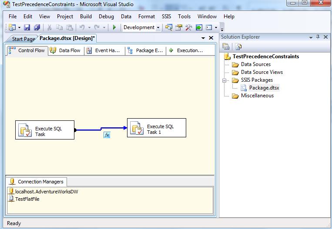Click the blue precedence constraint arrow line
Image resolution: width=332 pixels, height=229 pixels.
(x=89, y=129)
